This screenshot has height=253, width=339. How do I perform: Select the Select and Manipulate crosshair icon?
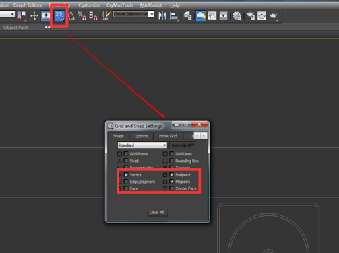coord(34,15)
